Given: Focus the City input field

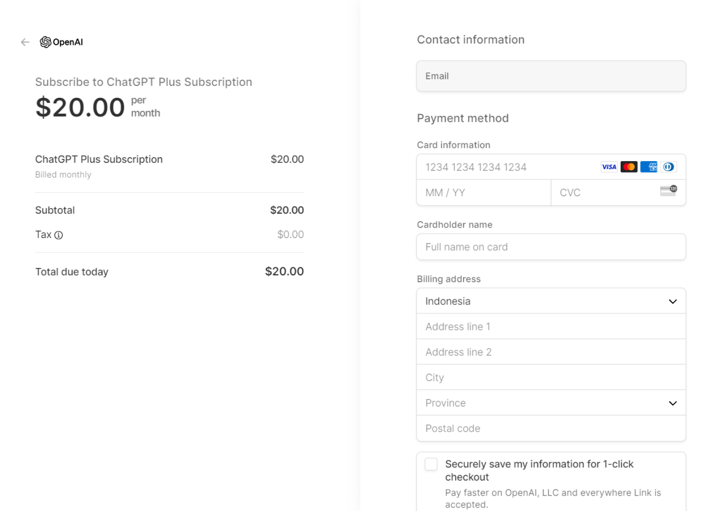Looking at the screenshot, I should click(x=551, y=378).
